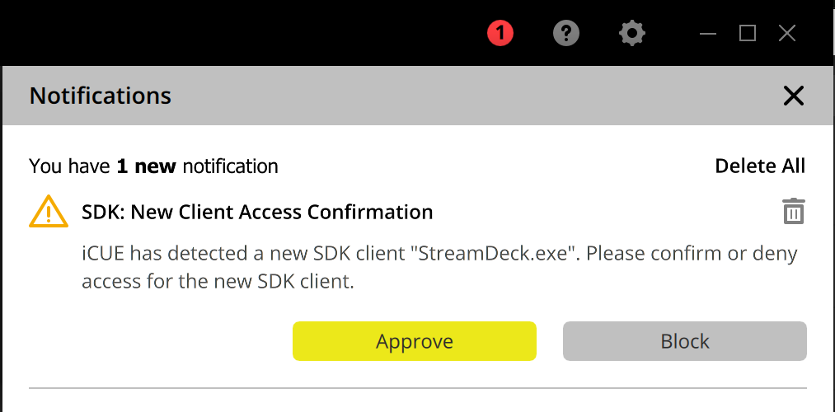835x412 pixels.
Task: Block the new SDK client
Action: [x=684, y=341]
